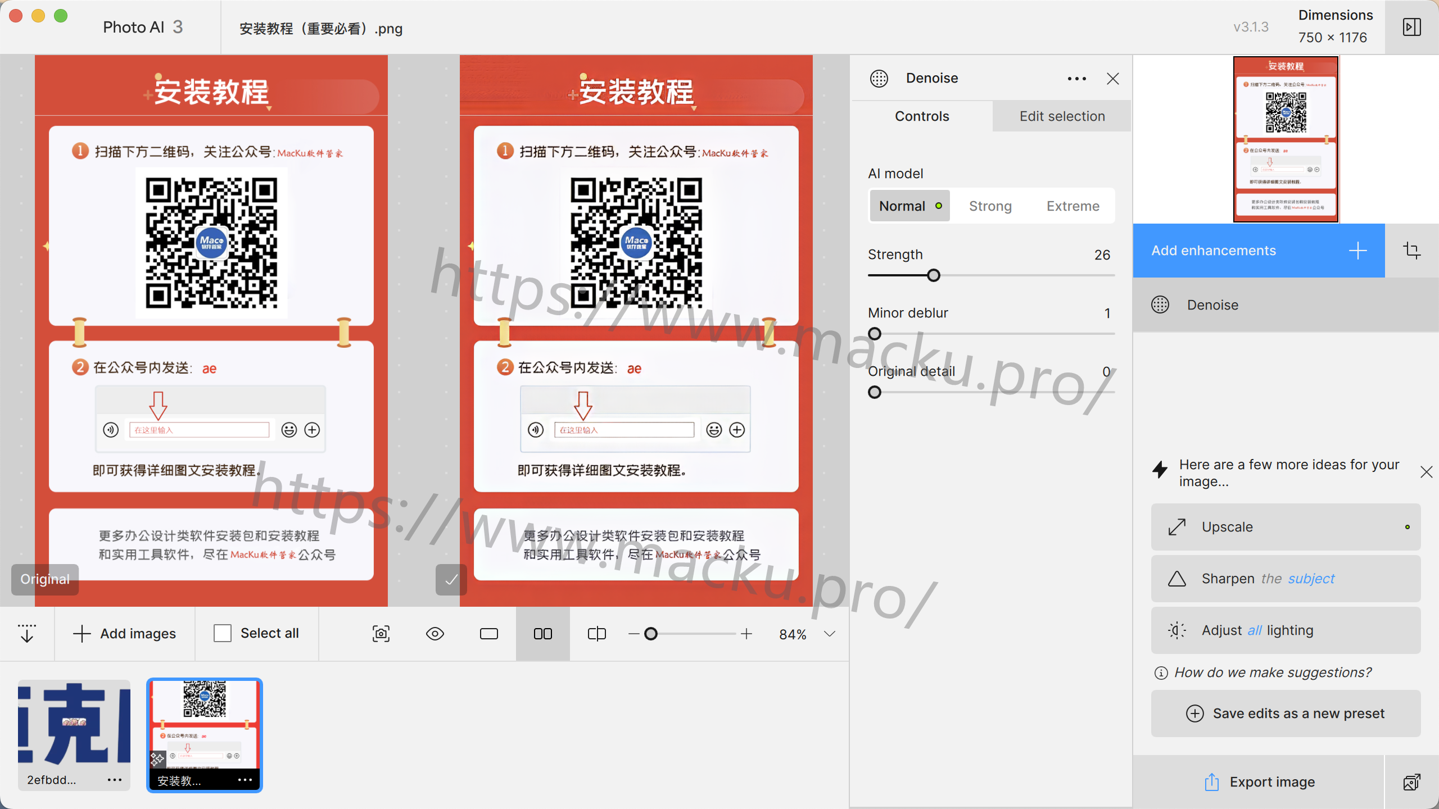Select the Denoise enhancement in the list
The width and height of the screenshot is (1439, 809).
pos(1286,305)
